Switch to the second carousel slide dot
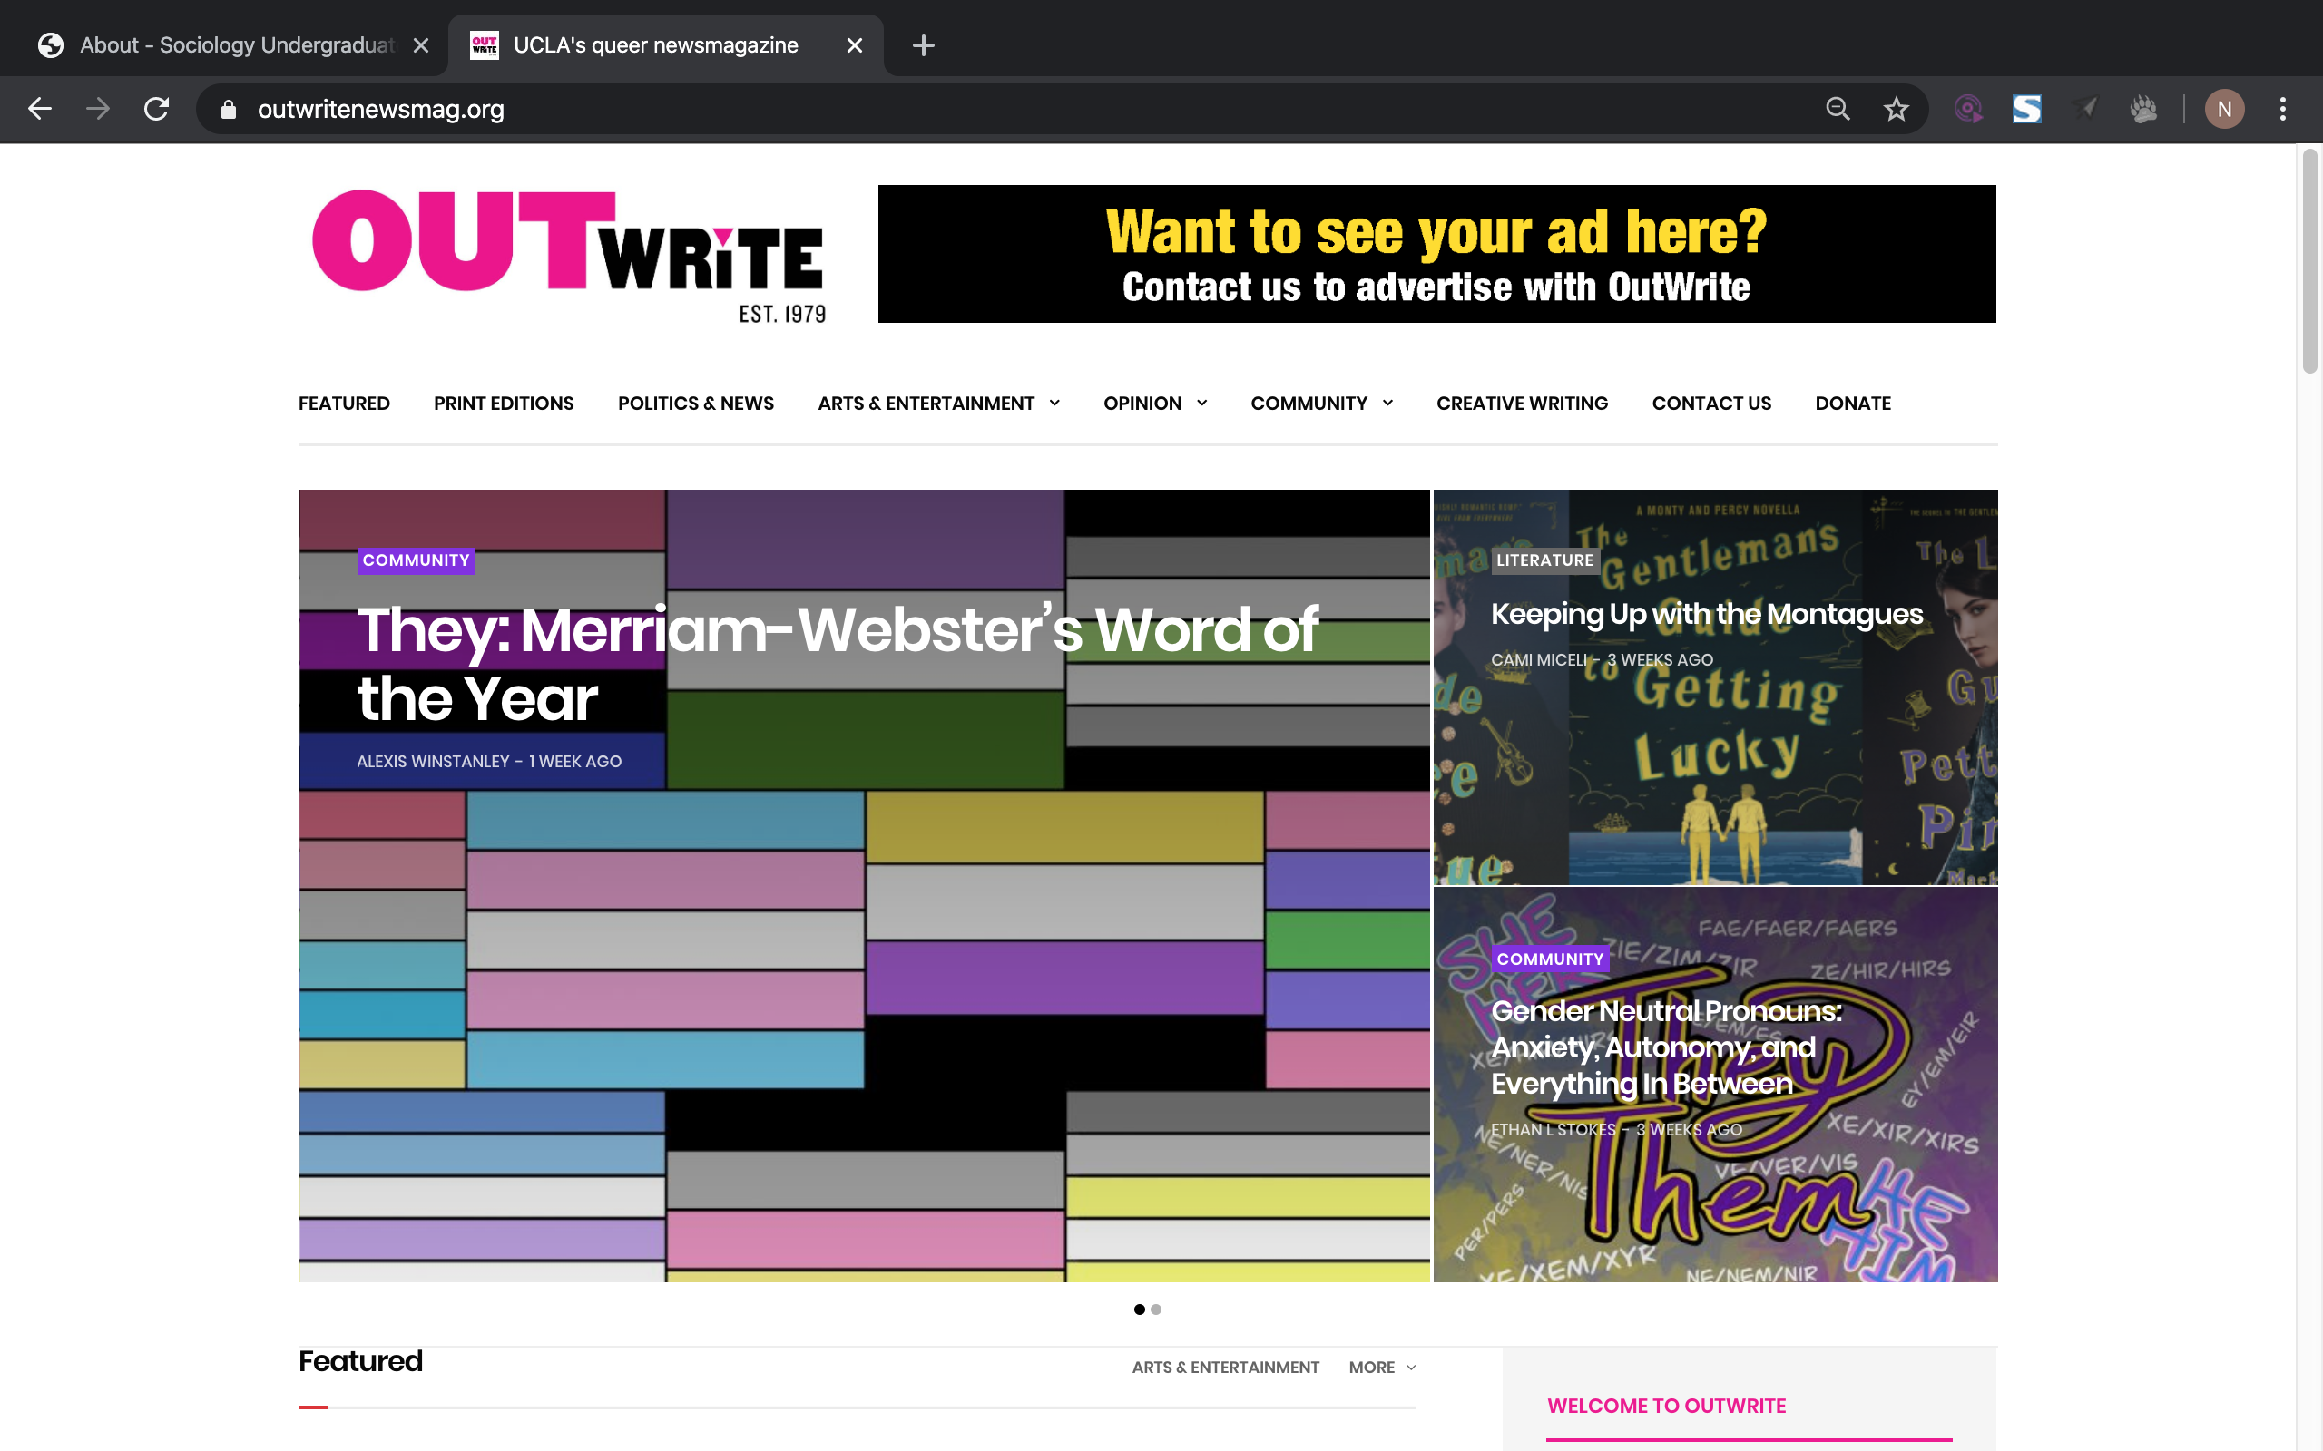The image size is (2323, 1451). tap(1157, 1309)
